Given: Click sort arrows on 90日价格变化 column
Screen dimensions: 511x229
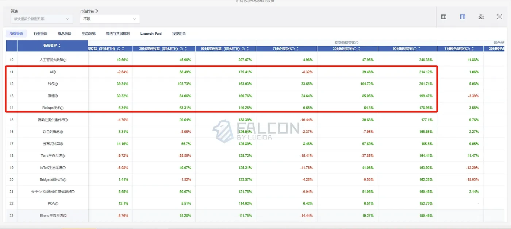Looking at the screenshot, I should (420, 49).
